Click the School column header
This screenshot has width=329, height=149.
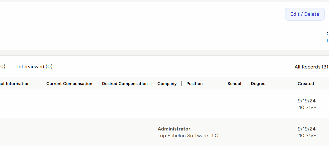(234, 84)
